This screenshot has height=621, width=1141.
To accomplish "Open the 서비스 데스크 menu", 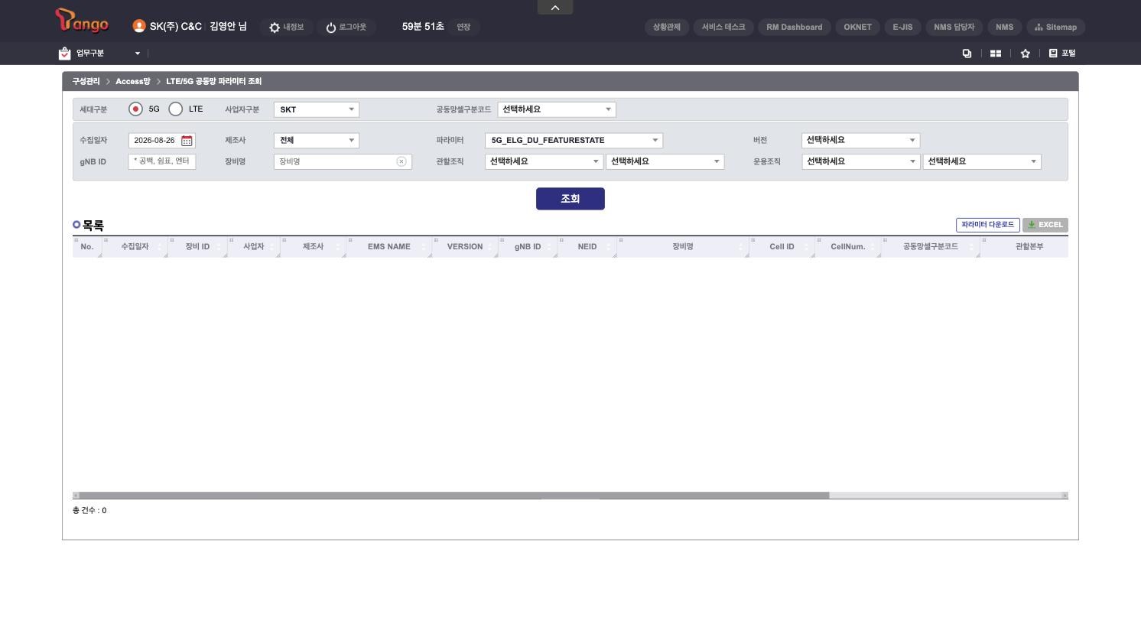I will coord(723,28).
